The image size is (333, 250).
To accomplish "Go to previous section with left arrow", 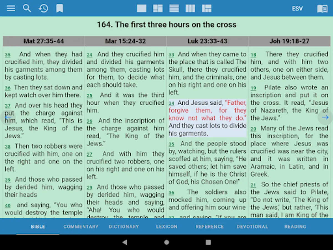I will [7, 117].
